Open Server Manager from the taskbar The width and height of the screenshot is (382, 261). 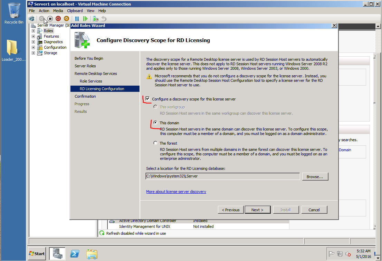click(57, 254)
